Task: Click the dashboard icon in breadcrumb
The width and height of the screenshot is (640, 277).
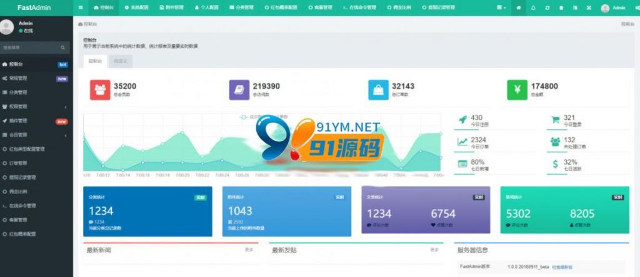Action: click(x=80, y=24)
